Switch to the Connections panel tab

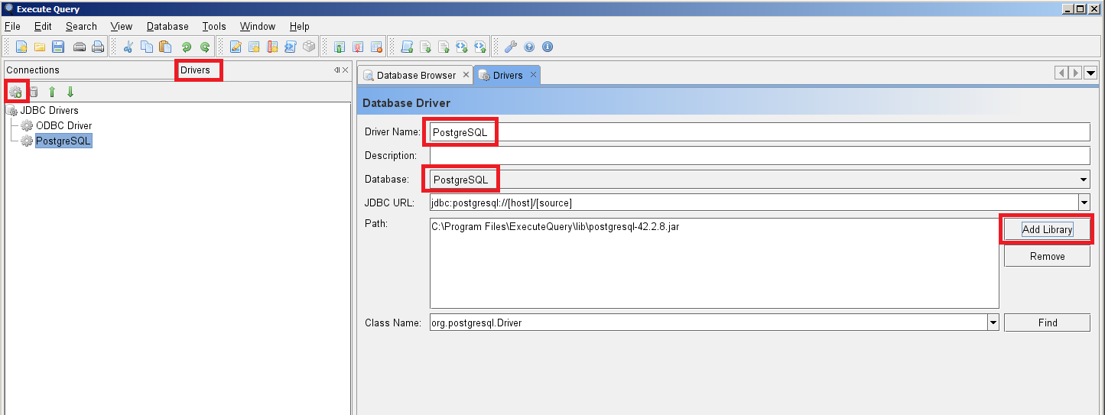click(33, 70)
